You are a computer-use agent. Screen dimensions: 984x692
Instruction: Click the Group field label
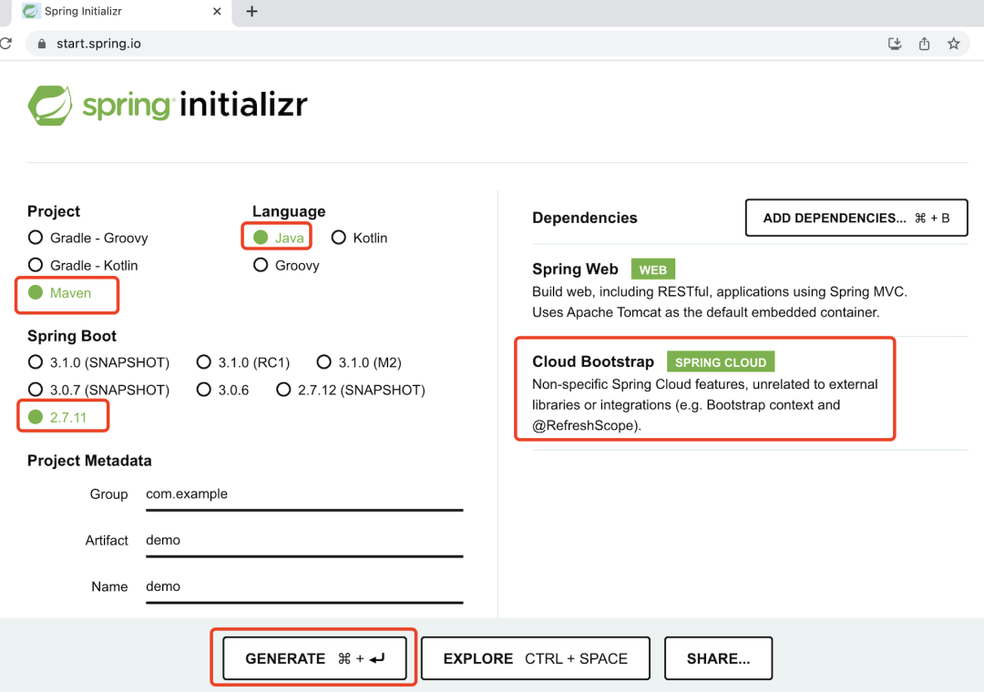108,494
